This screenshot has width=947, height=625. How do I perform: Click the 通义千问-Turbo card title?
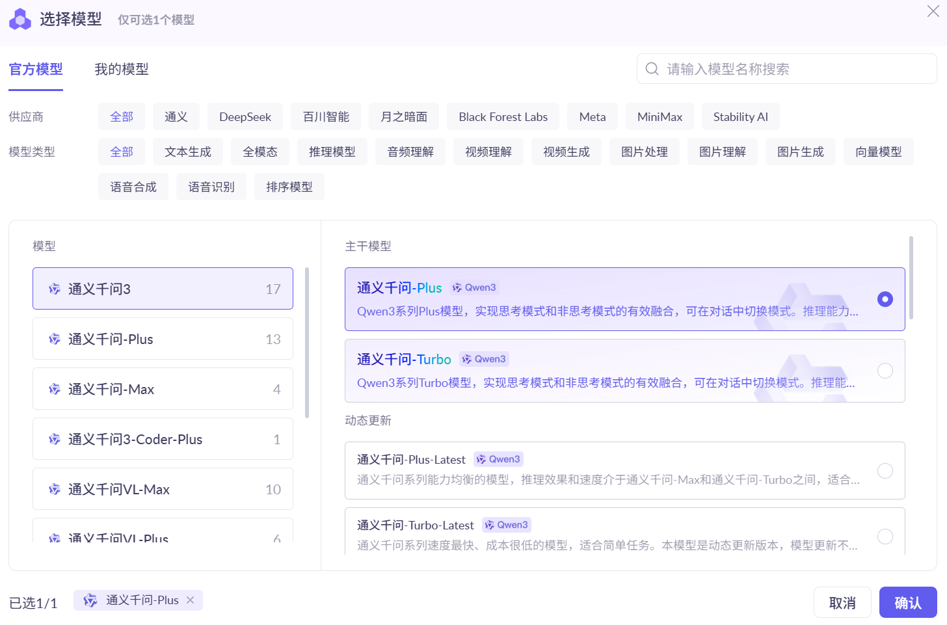coord(404,360)
